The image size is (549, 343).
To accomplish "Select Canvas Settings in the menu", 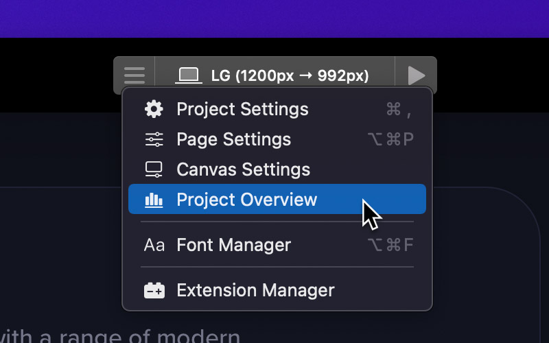I will tap(277, 169).
